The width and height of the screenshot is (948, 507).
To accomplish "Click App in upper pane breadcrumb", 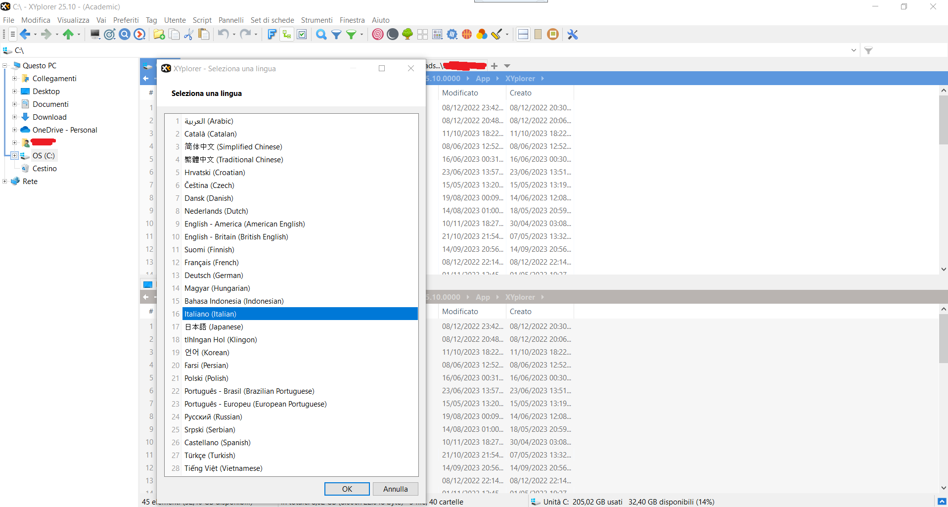I will point(483,78).
